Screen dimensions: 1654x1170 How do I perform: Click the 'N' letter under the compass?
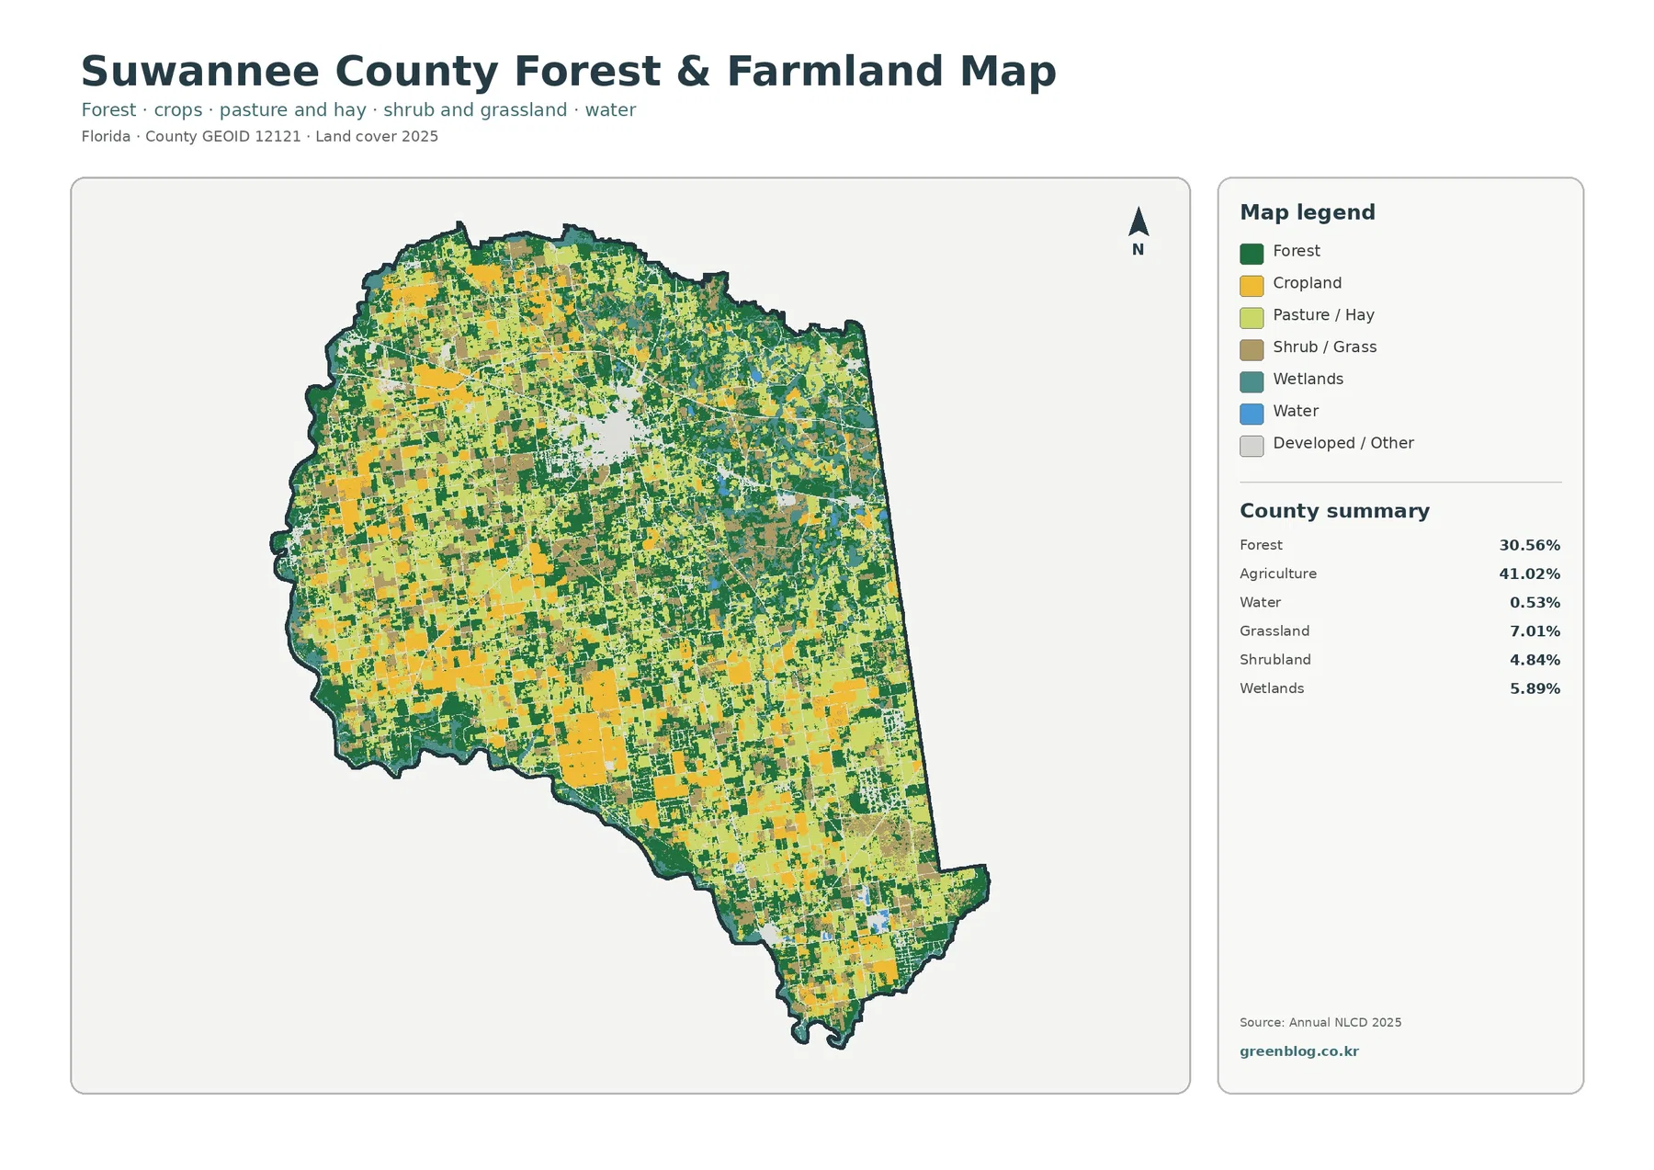[1138, 250]
